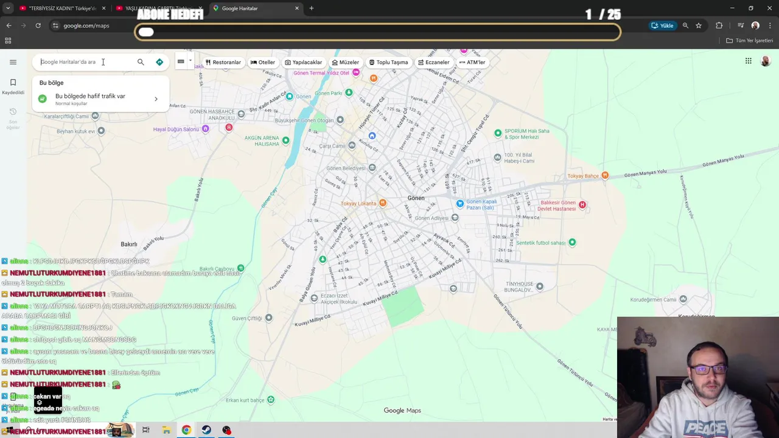Select the Gönen Belediyesi marker

(371, 168)
